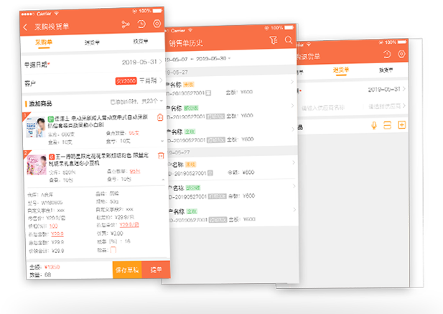Tap the share icon in left header
This screenshot has height=314, width=443.
click(126, 25)
